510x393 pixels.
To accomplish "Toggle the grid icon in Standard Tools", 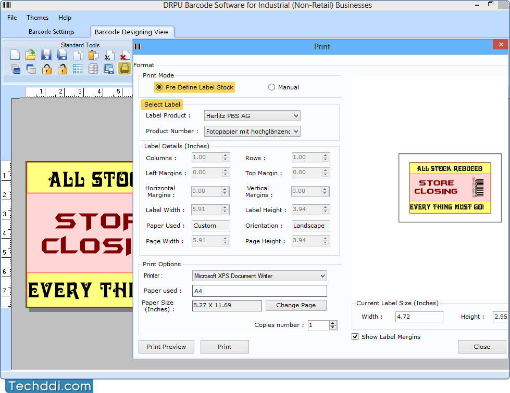I will pos(78,69).
